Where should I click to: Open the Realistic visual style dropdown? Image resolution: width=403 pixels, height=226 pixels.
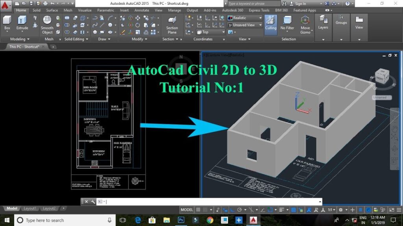[244, 18]
